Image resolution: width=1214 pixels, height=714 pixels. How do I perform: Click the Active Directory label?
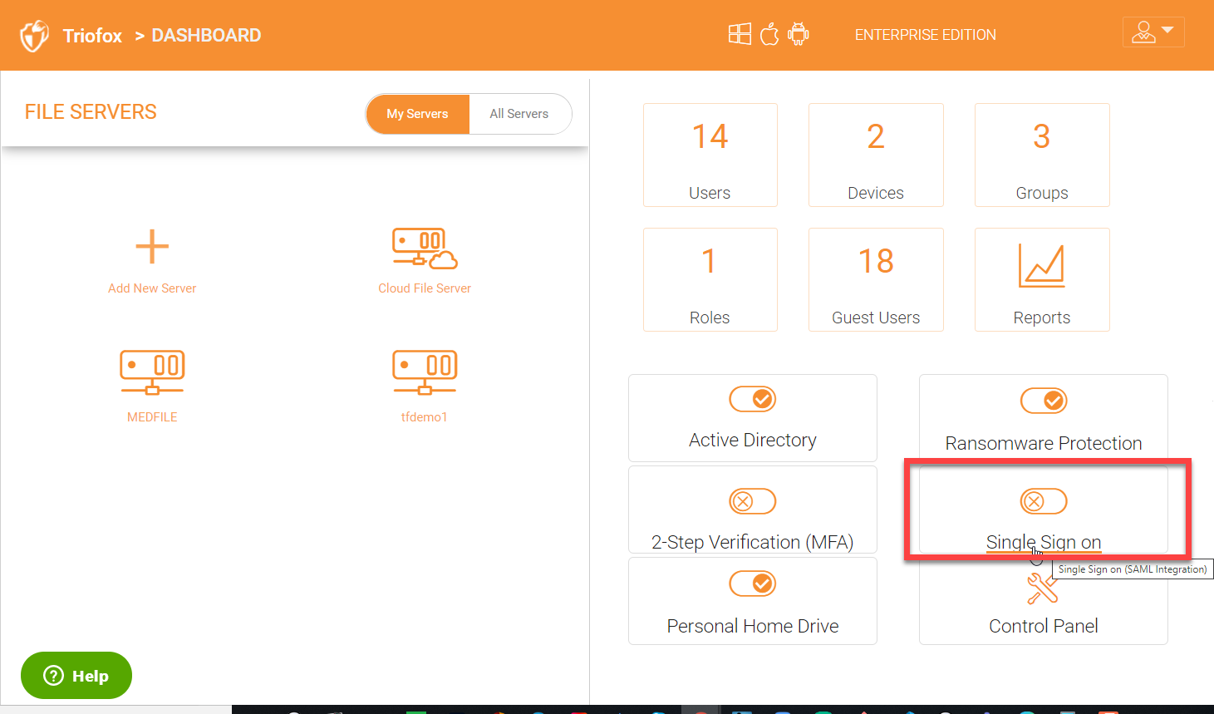[753, 440]
